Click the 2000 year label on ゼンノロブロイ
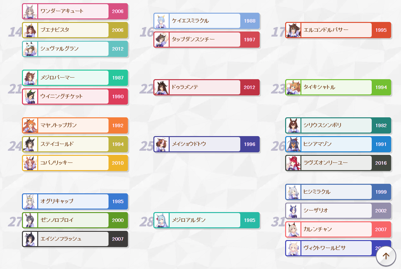The image size is (401, 269). 118,220
